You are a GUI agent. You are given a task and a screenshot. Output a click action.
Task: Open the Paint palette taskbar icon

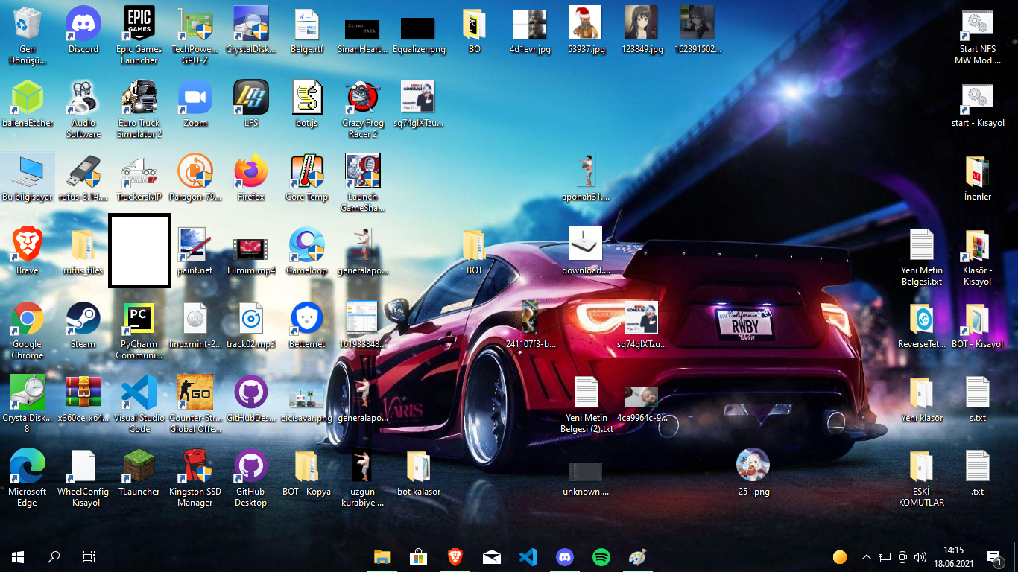(x=638, y=556)
